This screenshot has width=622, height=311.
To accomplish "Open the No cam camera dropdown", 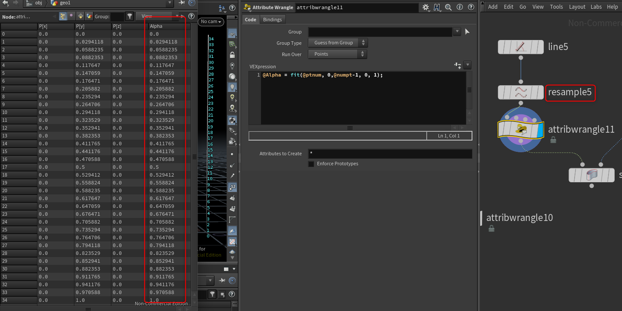I will [x=211, y=22].
